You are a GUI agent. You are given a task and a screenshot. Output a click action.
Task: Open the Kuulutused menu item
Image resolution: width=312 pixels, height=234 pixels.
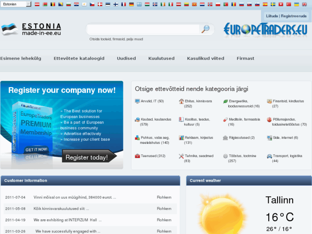click(x=161, y=58)
